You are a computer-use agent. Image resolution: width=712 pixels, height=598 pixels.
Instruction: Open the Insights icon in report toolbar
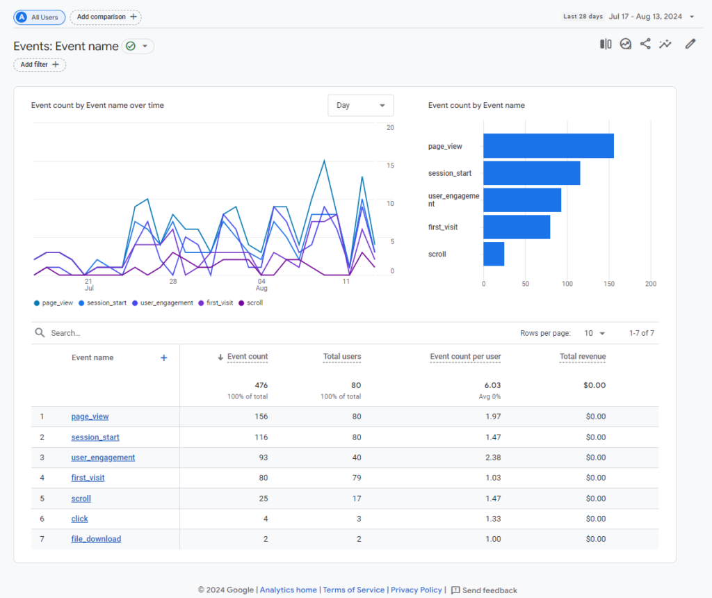[x=626, y=45]
